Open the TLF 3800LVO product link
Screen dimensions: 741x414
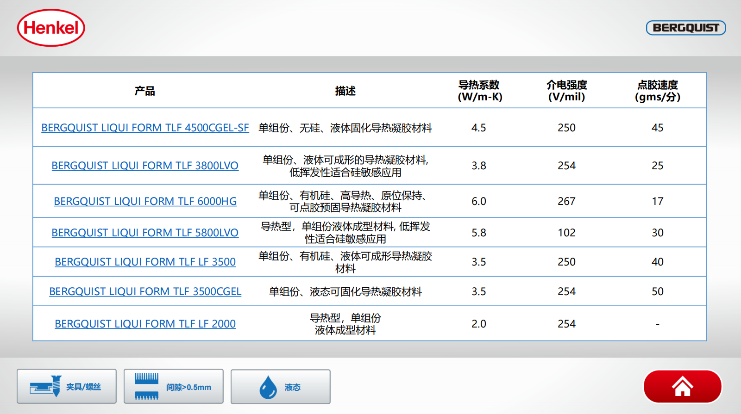[x=145, y=166]
